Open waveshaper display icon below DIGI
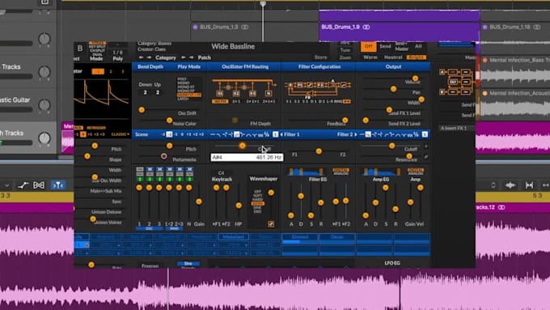Screen dimensions: 550x310 pos(271,223)
